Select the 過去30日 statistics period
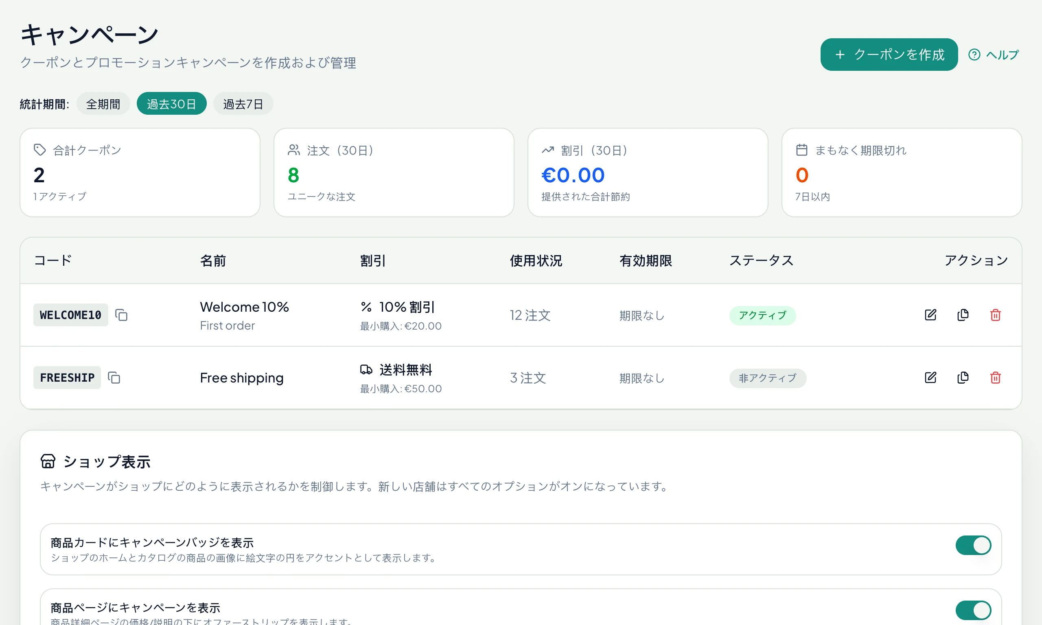The height and width of the screenshot is (625, 1042). pos(171,104)
